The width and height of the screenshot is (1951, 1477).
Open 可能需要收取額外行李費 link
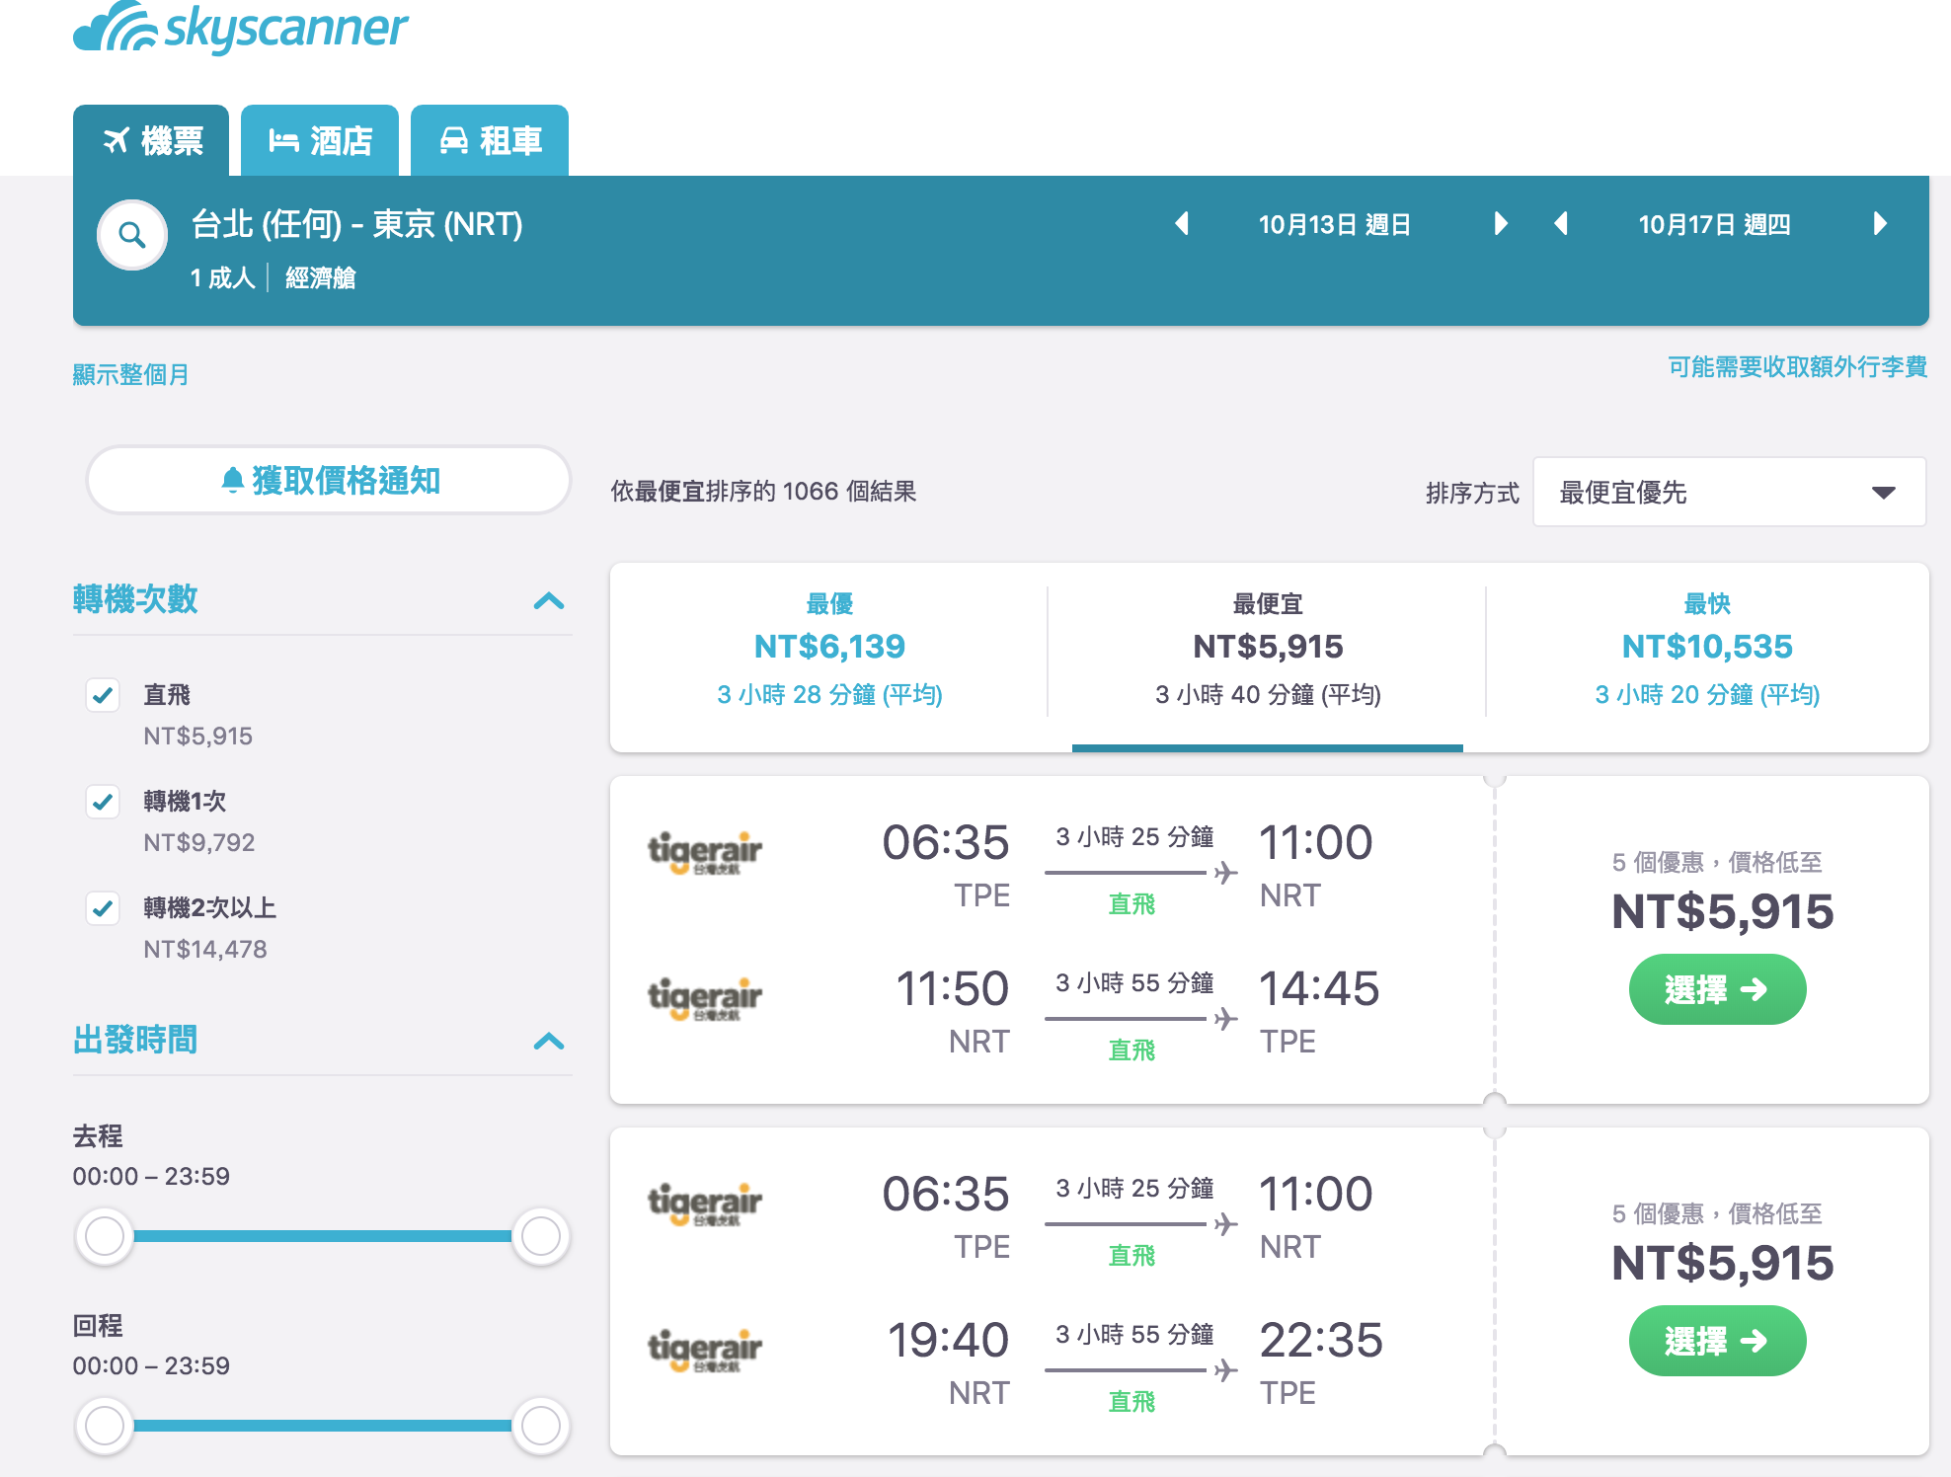(1797, 367)
